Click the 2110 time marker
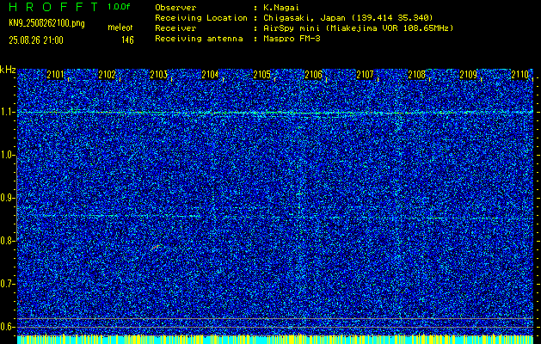 pos(519,75)
